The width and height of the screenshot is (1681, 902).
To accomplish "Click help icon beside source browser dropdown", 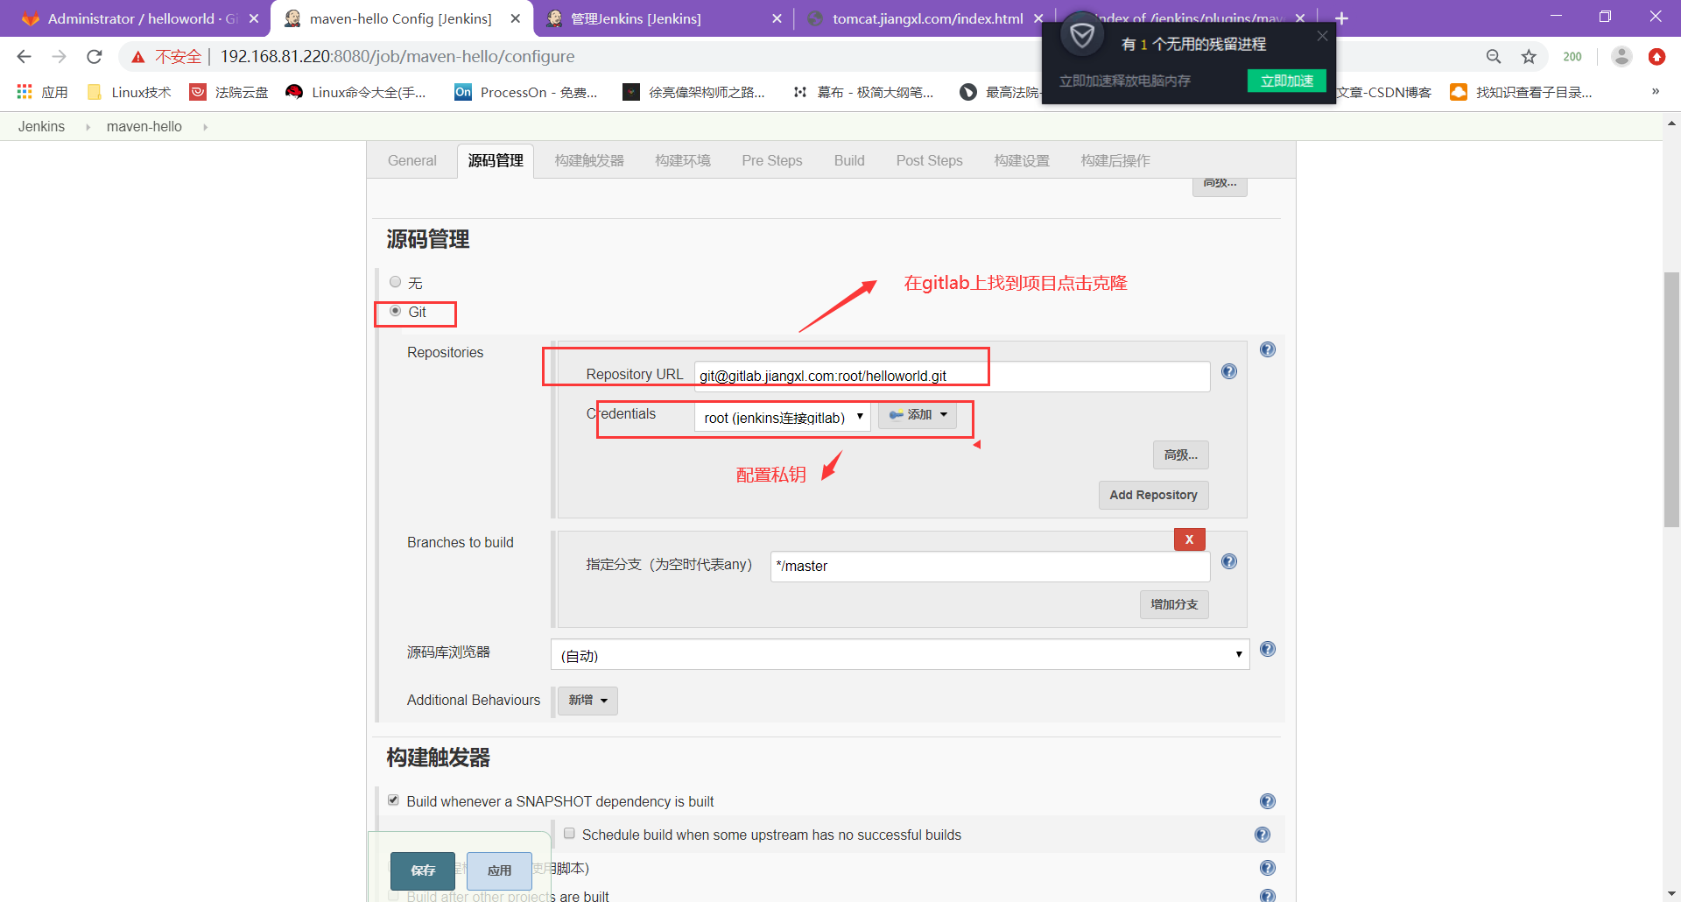I will [x=1268, y=649].
